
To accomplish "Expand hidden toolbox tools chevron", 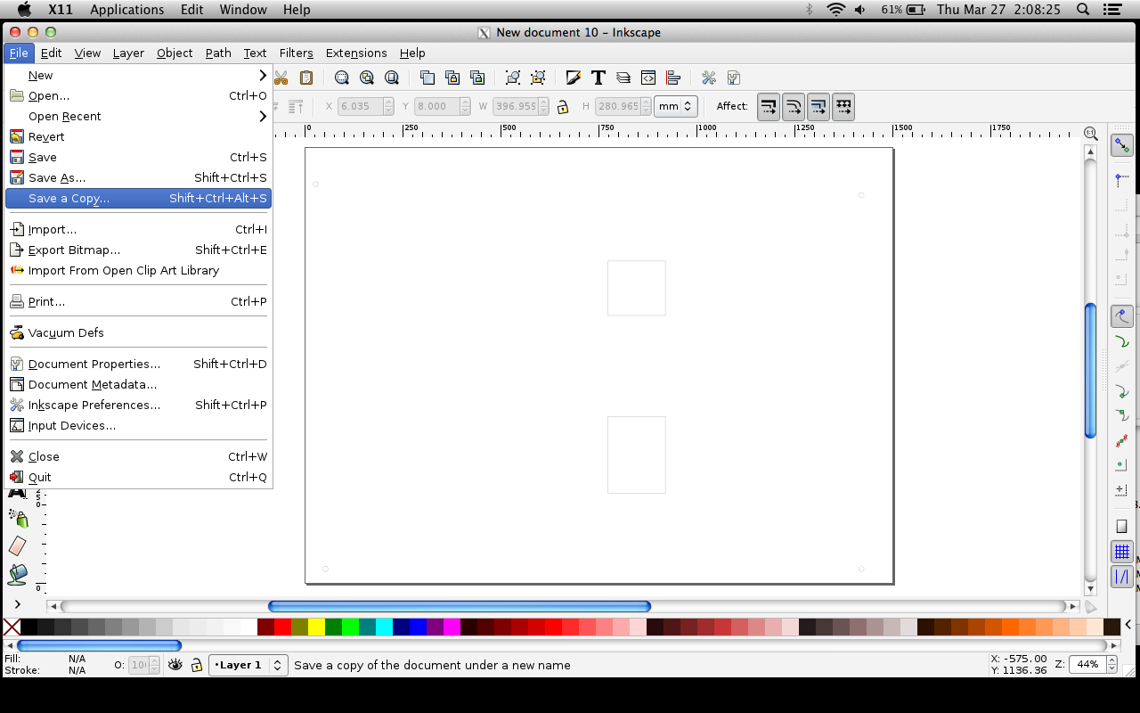I will (17, 604).
